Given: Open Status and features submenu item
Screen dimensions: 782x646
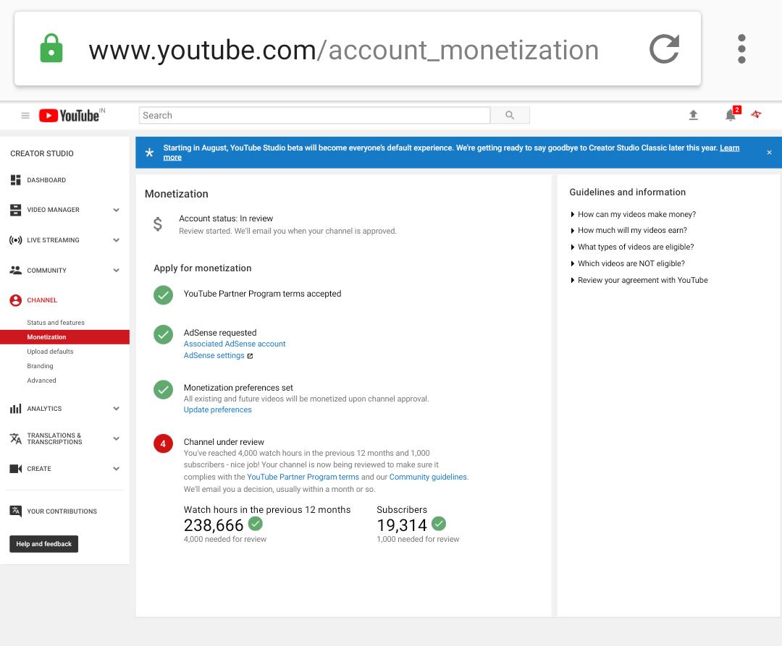Looking at the screenshot, I should pos(56,322).
